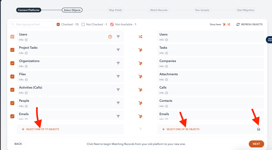Screen dimensions: 272x150
Task: Click migration icon between Project Tasks and Tasks
Action: pos(140,50)
